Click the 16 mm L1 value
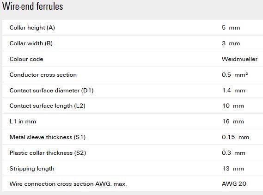 233,122
